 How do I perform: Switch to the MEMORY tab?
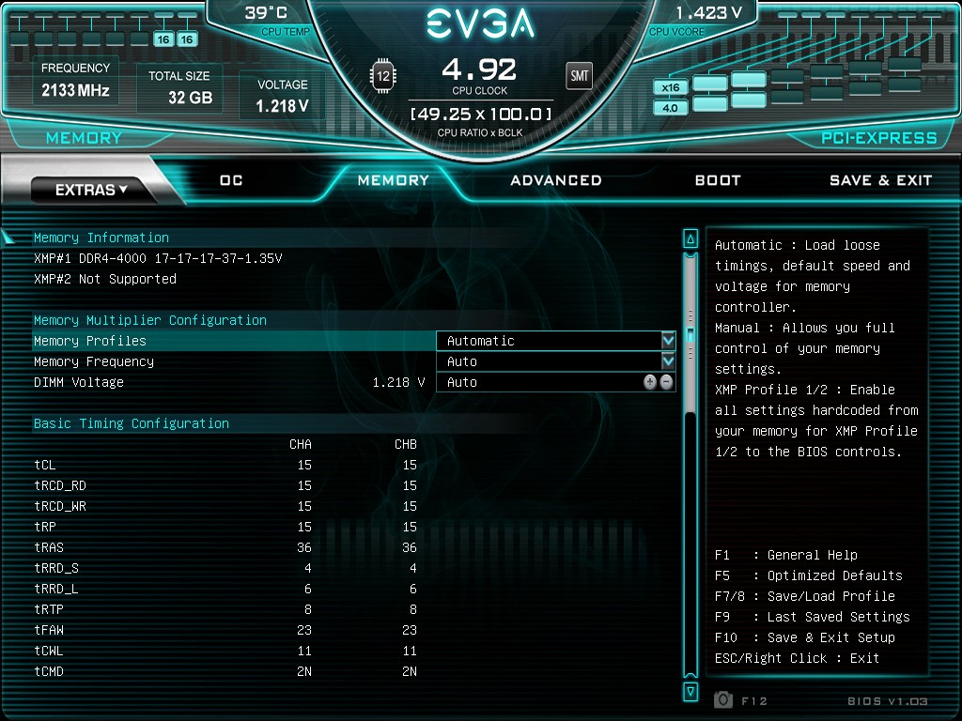pos(394,180)
